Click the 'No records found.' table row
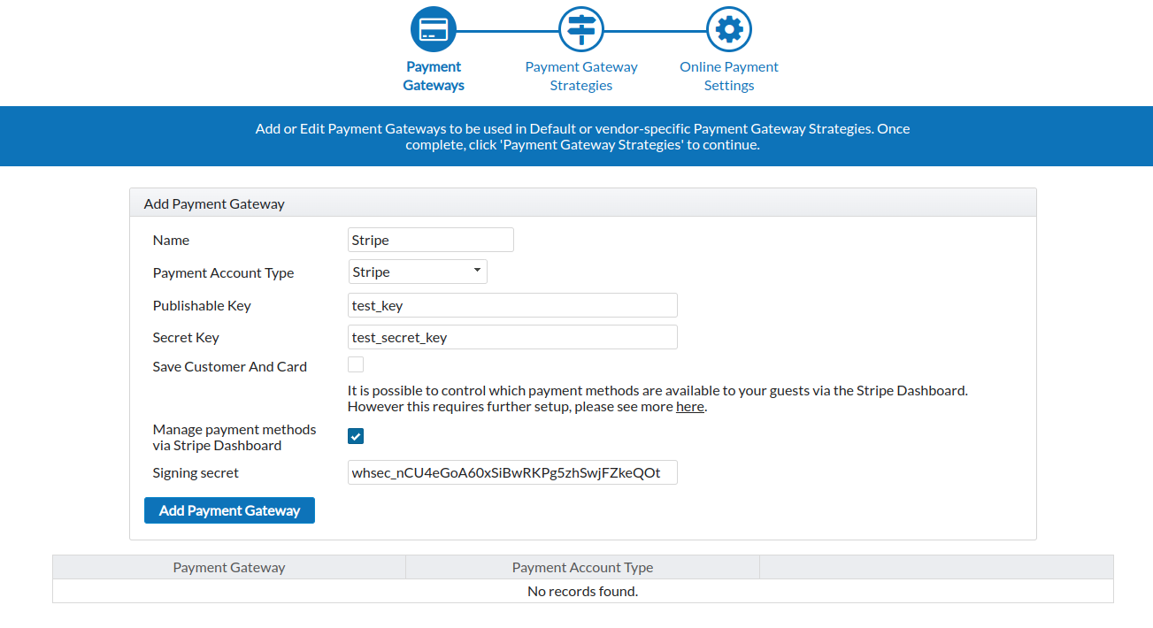The width and height of the screenshot is (1153, 628). (x=582, y=591)
